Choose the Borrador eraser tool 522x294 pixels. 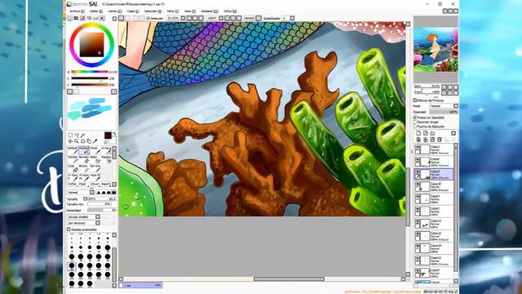pos(84,159)
